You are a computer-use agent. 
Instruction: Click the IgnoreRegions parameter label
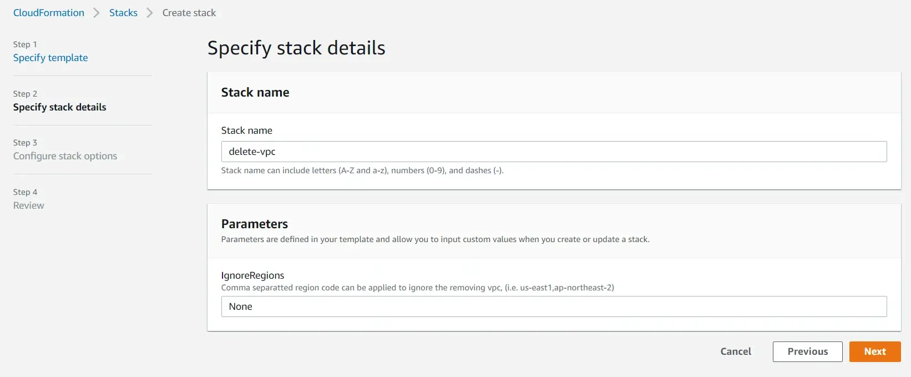(x=252, y=275)
